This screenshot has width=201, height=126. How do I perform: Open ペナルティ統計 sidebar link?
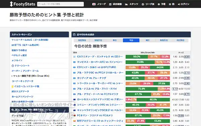click(x=19, y=55)
